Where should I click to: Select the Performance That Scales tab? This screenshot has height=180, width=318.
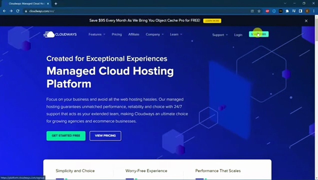[x=218, y=171]
